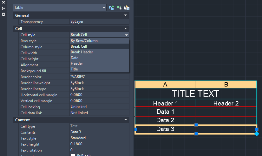Click the left edge selection grip
The height and width of the screenshot is (156, 262).
point(136,129)
